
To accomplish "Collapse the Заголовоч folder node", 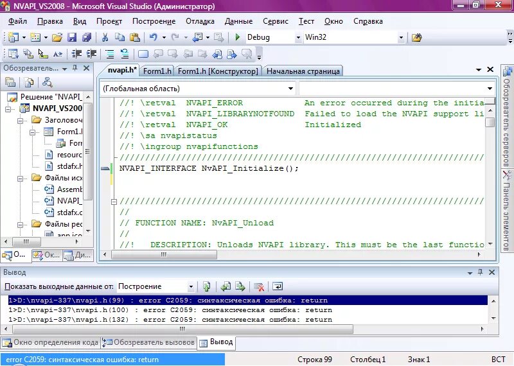I will pos(21,121).
